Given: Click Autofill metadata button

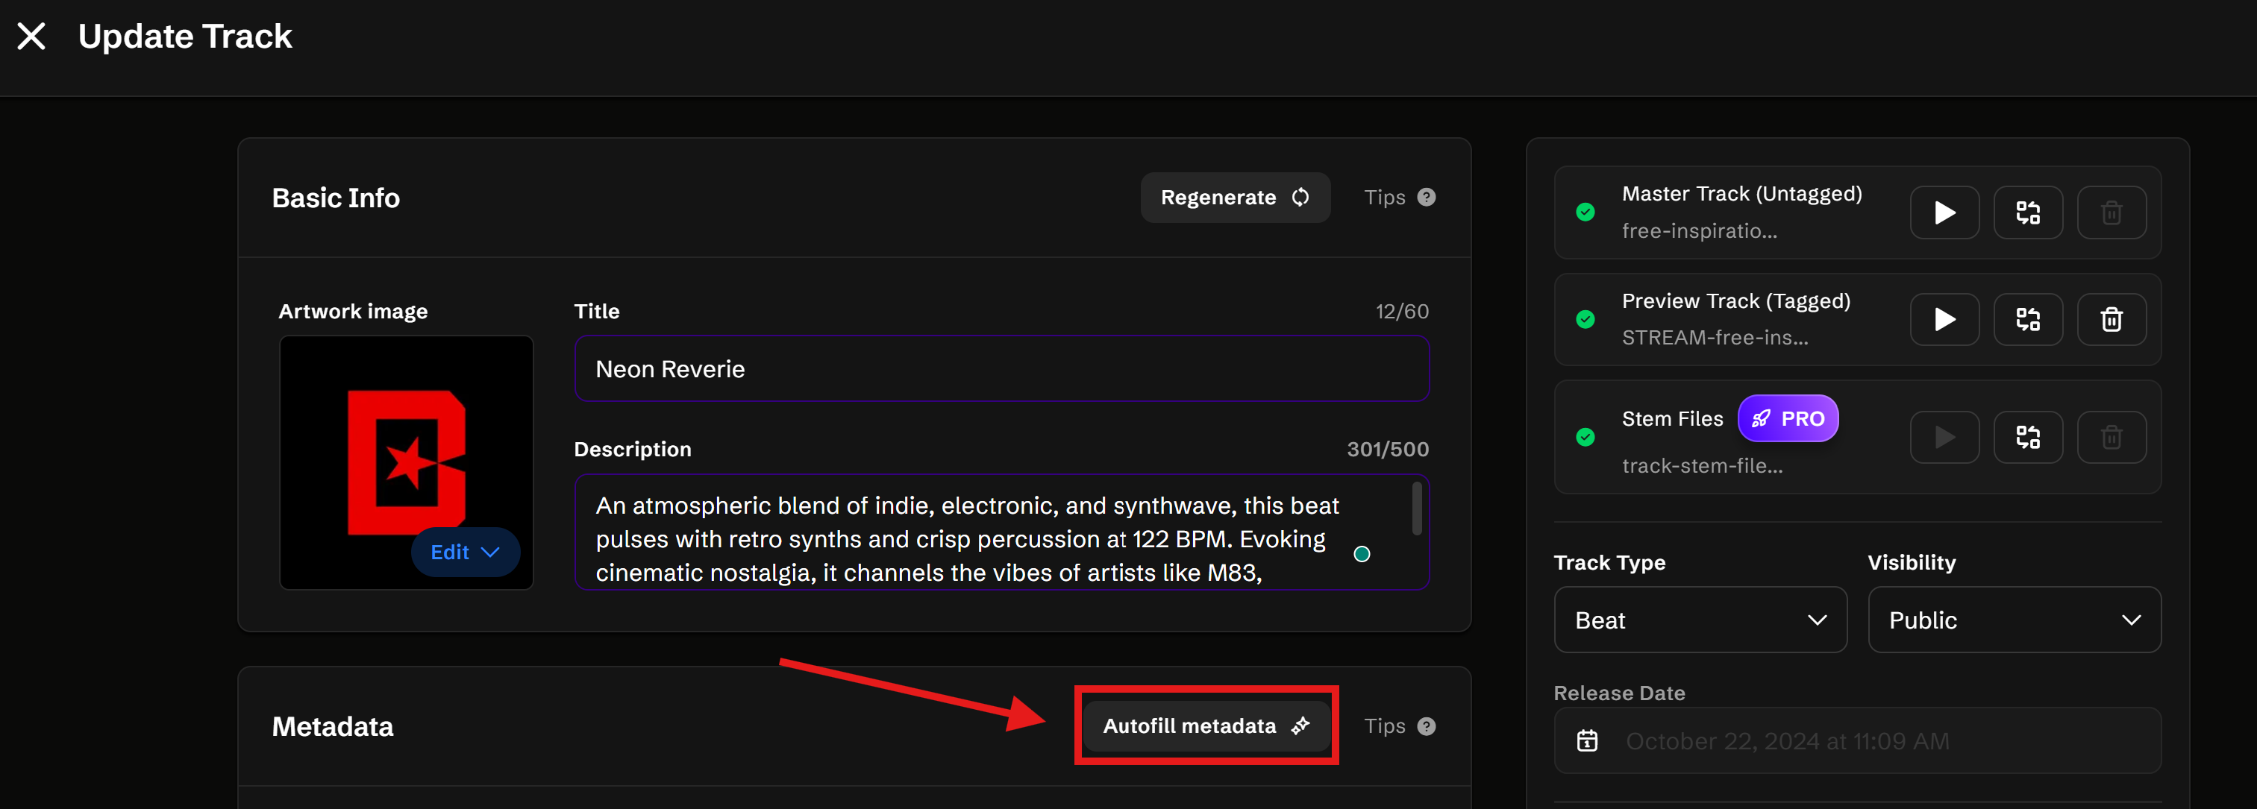Looking at the screenshot, I should tap(1206, 727).
